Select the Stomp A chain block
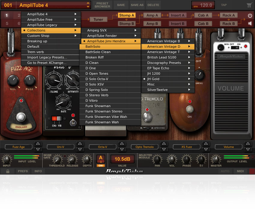The height and width of the screenshot is (210, 255). point(127,15)
